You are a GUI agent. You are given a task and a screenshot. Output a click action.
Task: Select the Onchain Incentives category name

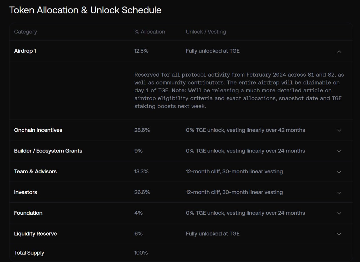tap(38, 130)
